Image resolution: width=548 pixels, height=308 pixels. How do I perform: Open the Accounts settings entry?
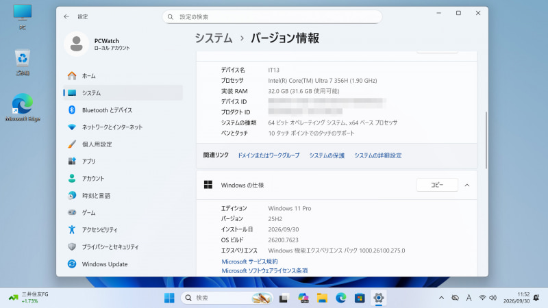click(123, 179)
